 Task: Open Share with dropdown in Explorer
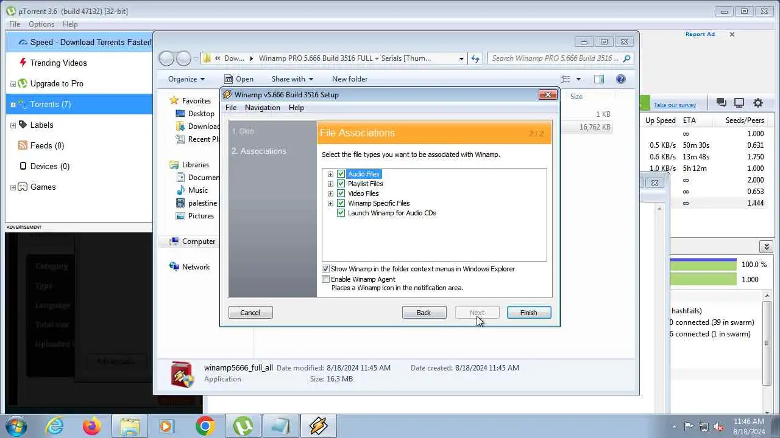(x=292, y=79)
